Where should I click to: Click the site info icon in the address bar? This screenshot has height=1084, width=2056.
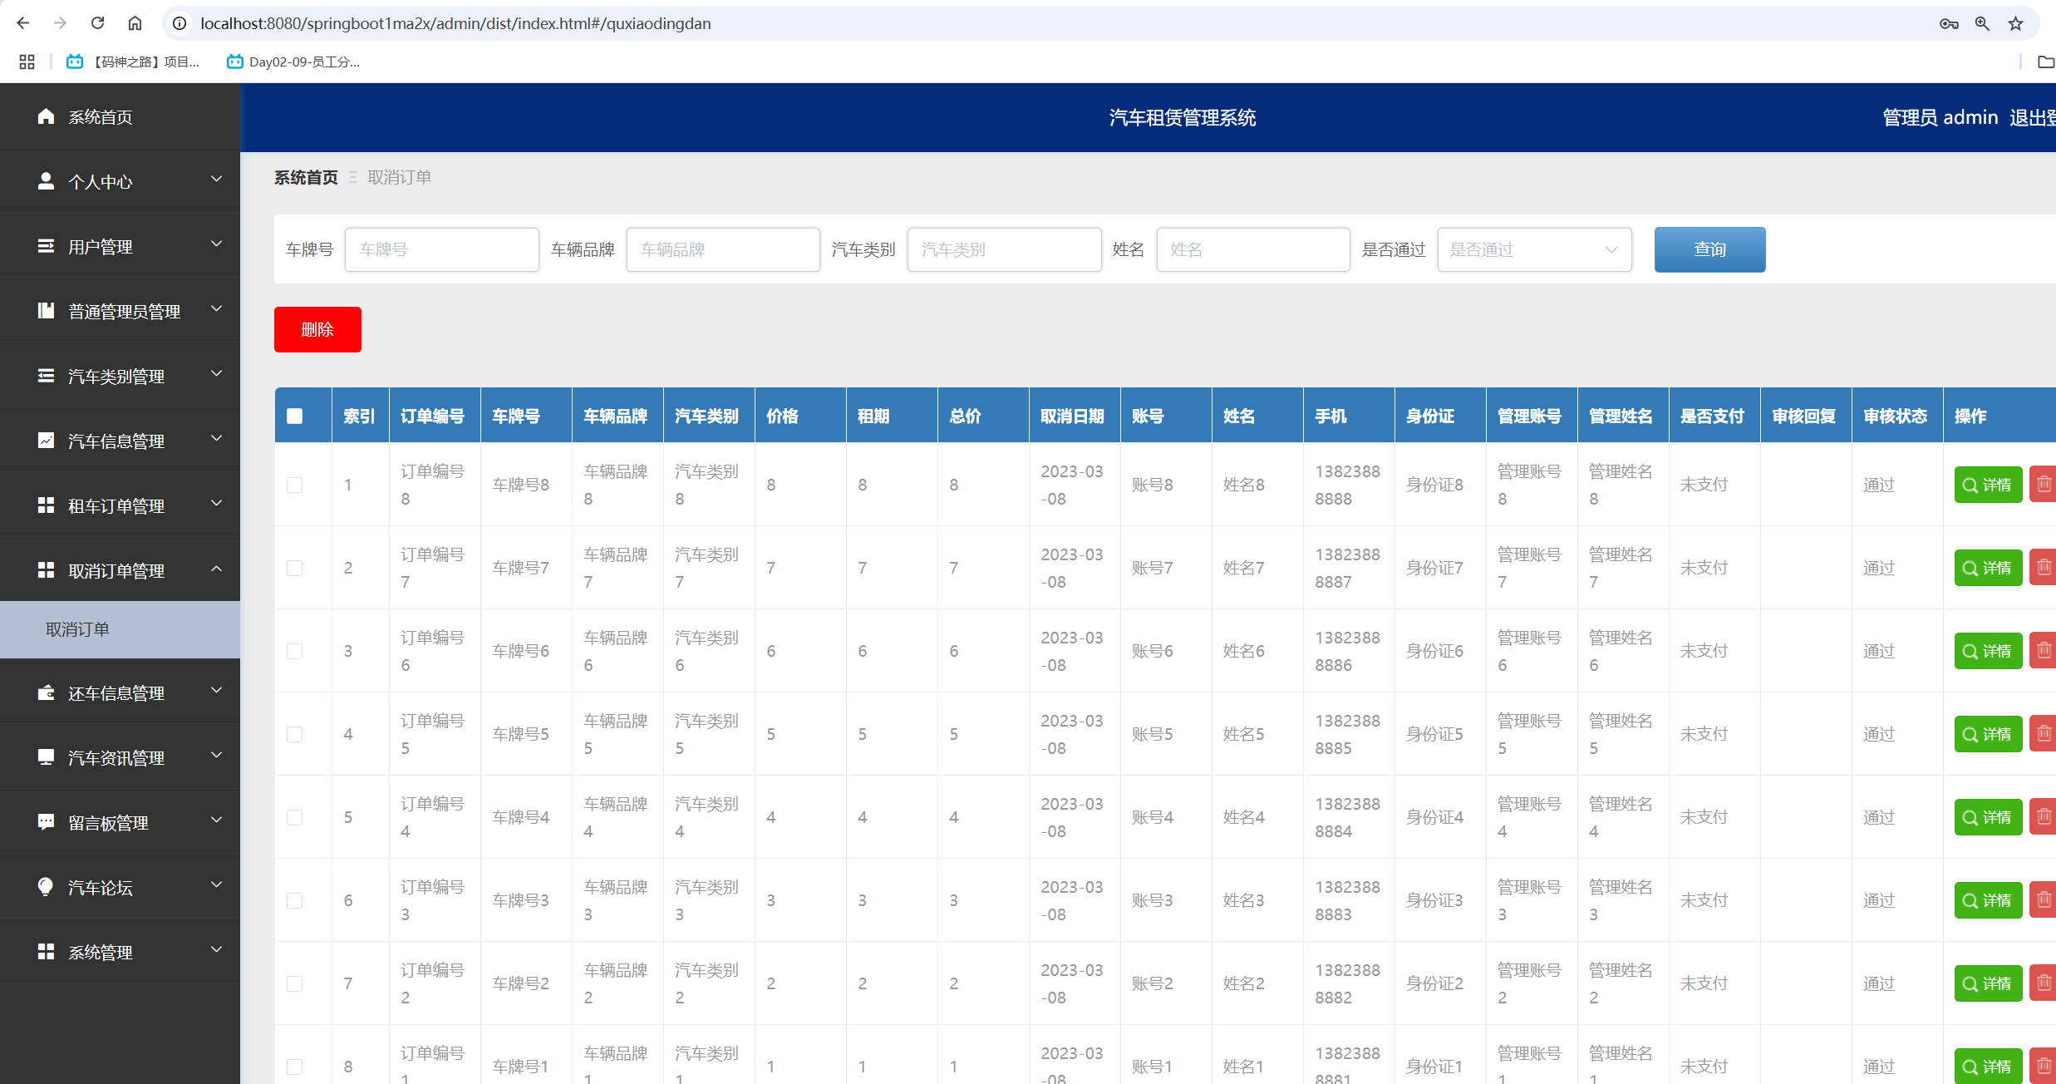[x=180, y=23]
